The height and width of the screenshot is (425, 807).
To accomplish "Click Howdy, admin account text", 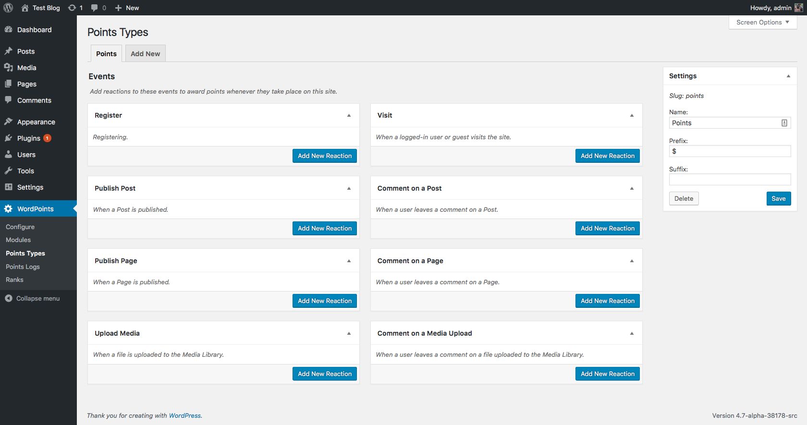I will [770, 8].
